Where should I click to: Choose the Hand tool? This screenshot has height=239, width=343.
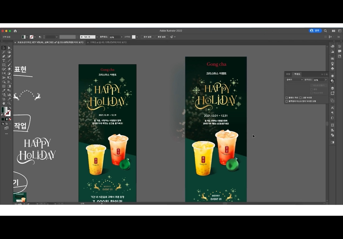4,103
